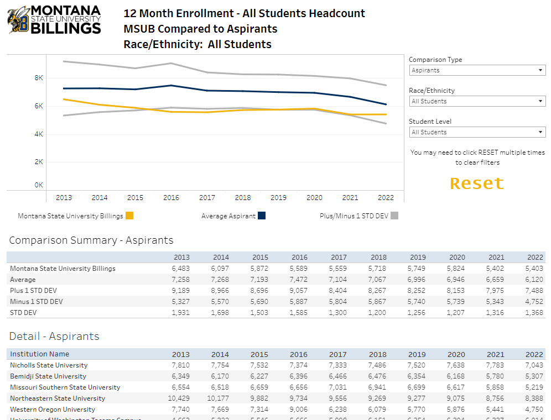The width and height of the screenshot is (551, 420).
Task: Click the Average row label in summary
Action: coord(23,280)
